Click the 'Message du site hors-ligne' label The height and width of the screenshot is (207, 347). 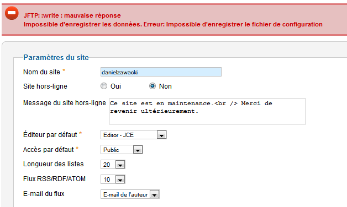coord(65,103)
